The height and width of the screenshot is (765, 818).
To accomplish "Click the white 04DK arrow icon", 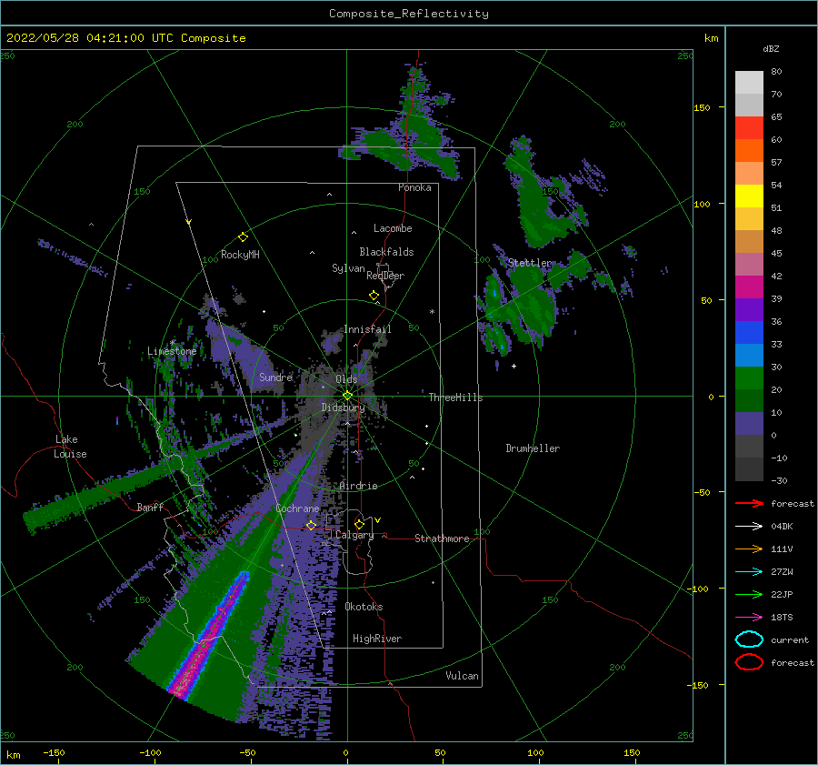I will click(x=749, y=527).
